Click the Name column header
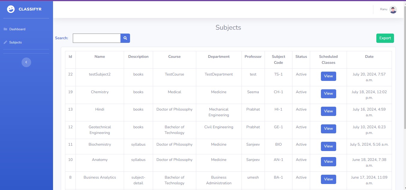This screenshot has height=190, width=406. (99, 56)
